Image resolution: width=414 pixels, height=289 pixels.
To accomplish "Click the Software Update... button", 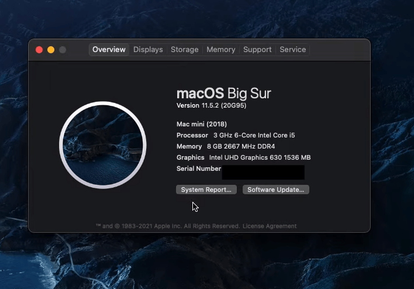I will point(275,190).
